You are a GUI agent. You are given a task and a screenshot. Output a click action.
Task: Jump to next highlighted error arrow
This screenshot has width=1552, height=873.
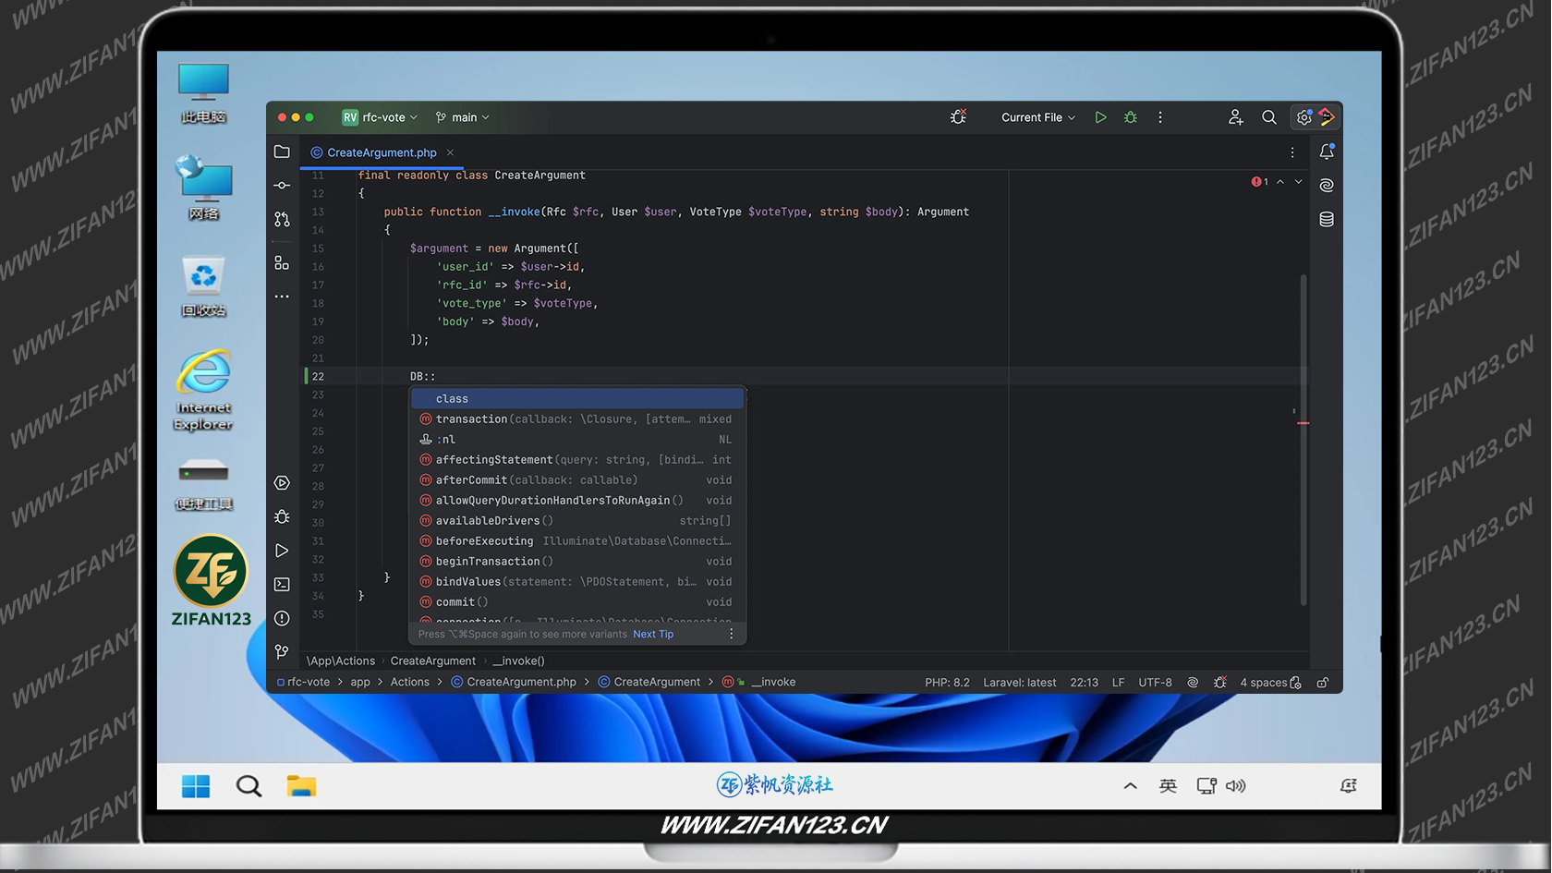1298,182
